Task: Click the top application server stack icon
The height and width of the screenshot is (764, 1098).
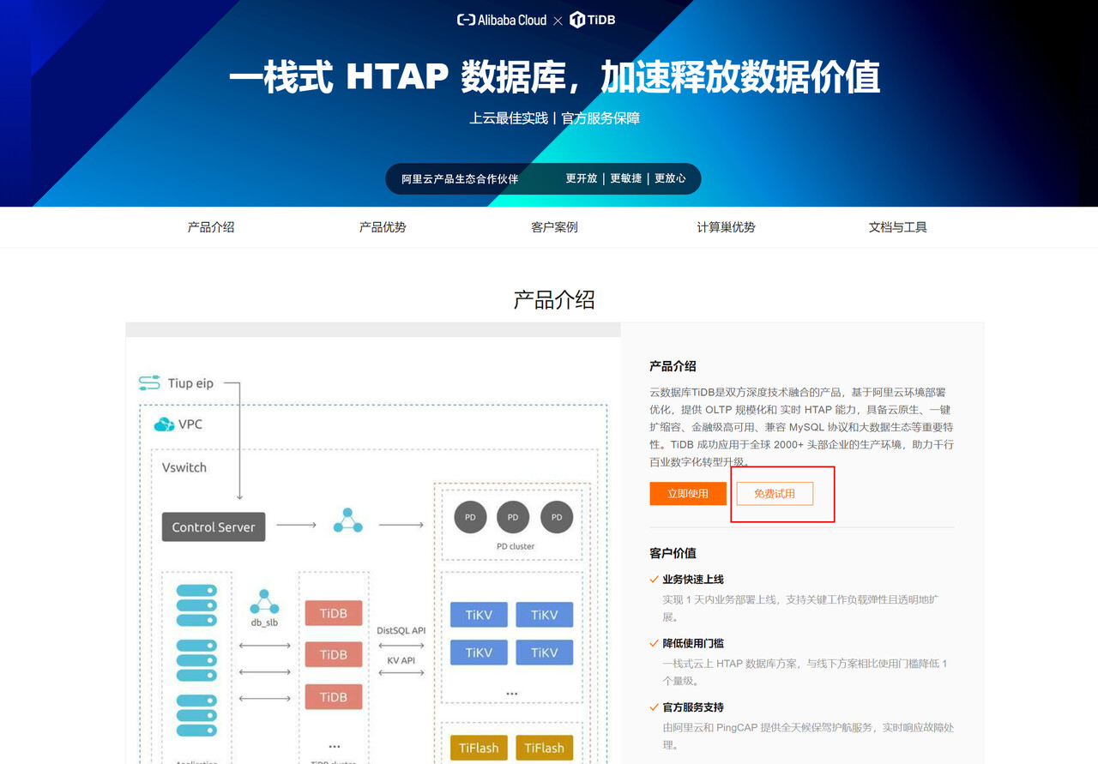Action: coord(196,605)
